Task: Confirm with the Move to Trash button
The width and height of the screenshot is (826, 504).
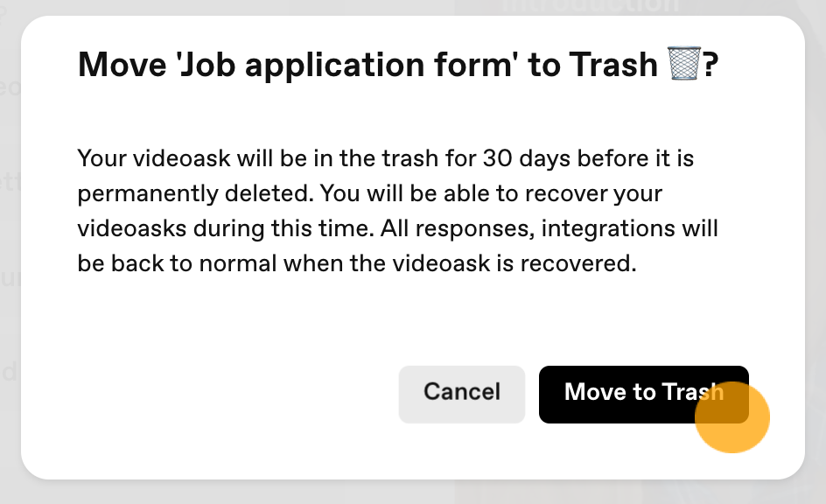Action: click(644, 395)
